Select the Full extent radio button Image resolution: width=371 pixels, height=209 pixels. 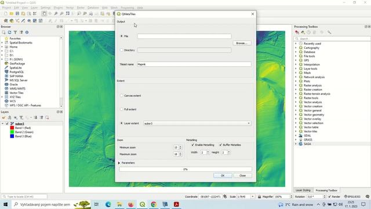122,109
